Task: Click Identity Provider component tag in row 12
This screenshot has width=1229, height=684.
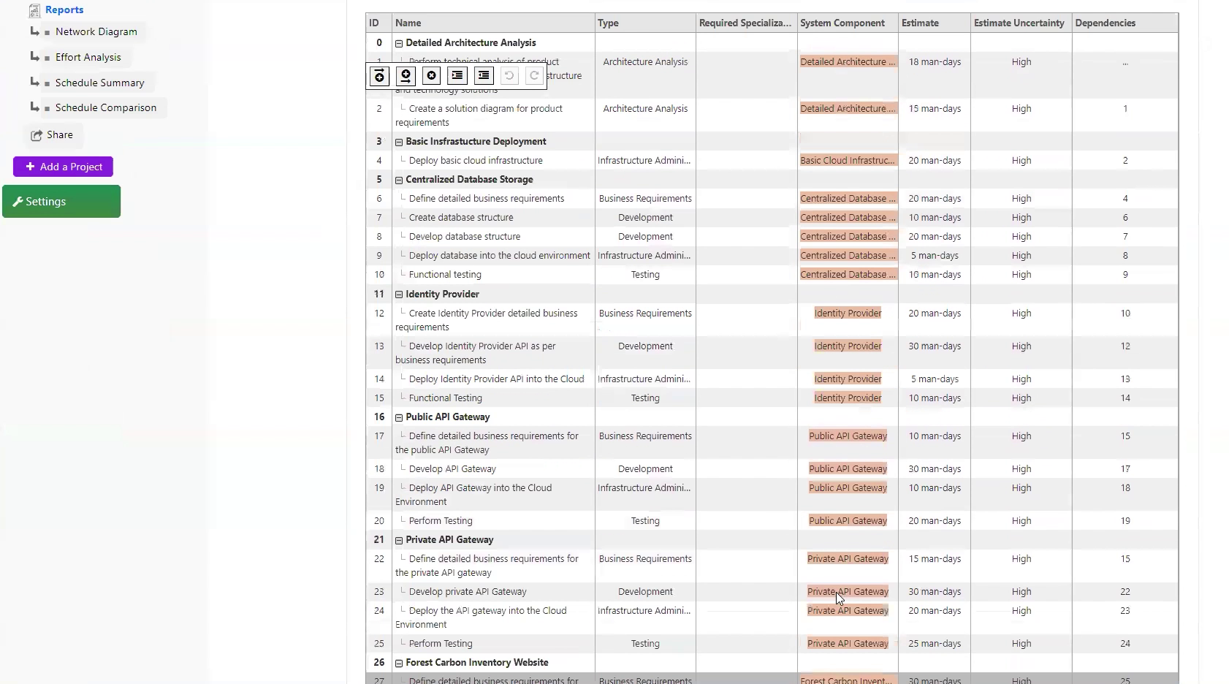Action: click(848, 313)
